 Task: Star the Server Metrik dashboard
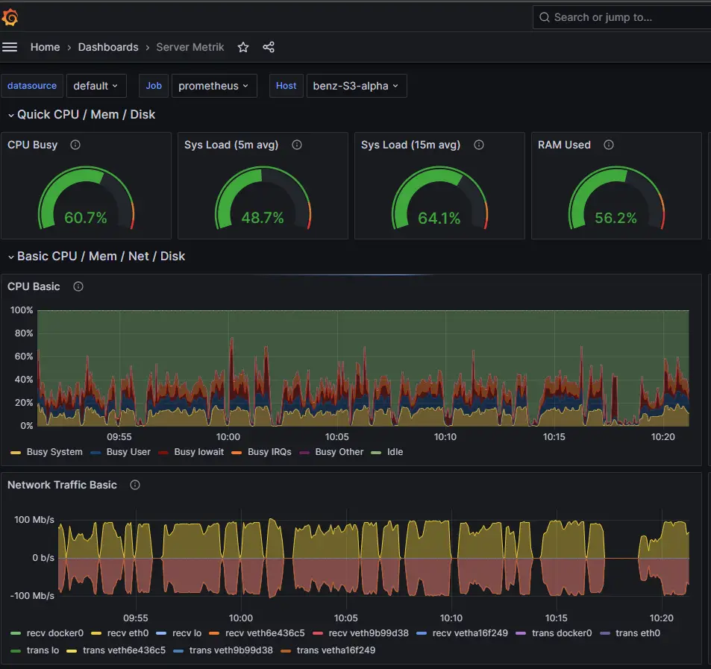[242, 47]
